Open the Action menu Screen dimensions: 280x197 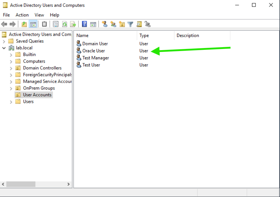[x=22, y=15]
